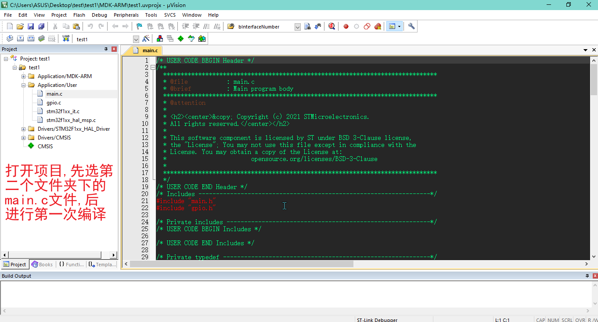Viewport: 598px width, 322px height.
Task: Open the test1 target selection dropdown
Action: (x=136, y=39)
